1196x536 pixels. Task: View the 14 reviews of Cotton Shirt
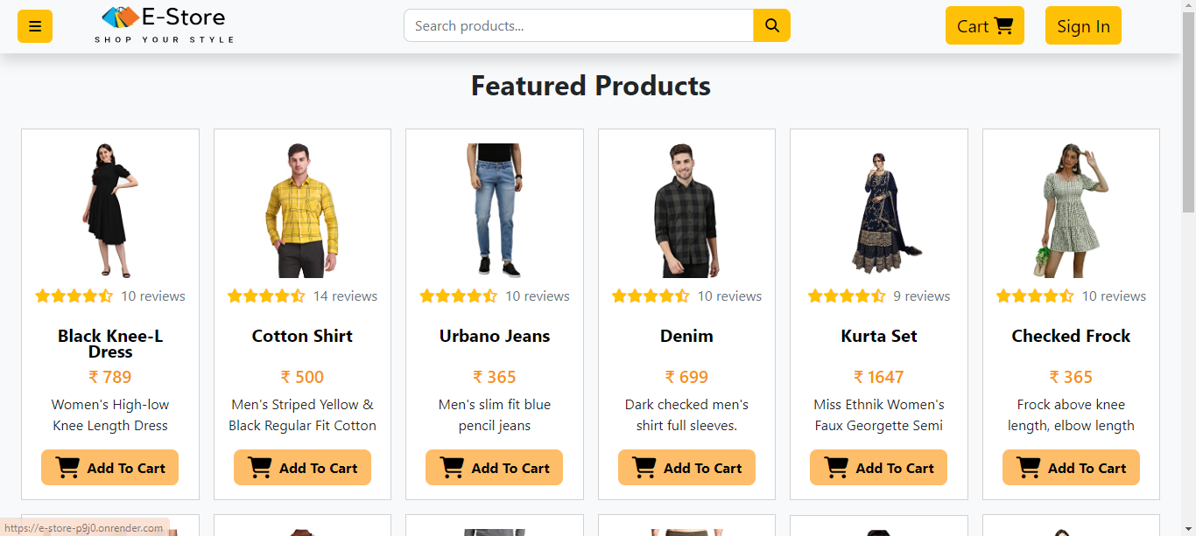point(345,296)
